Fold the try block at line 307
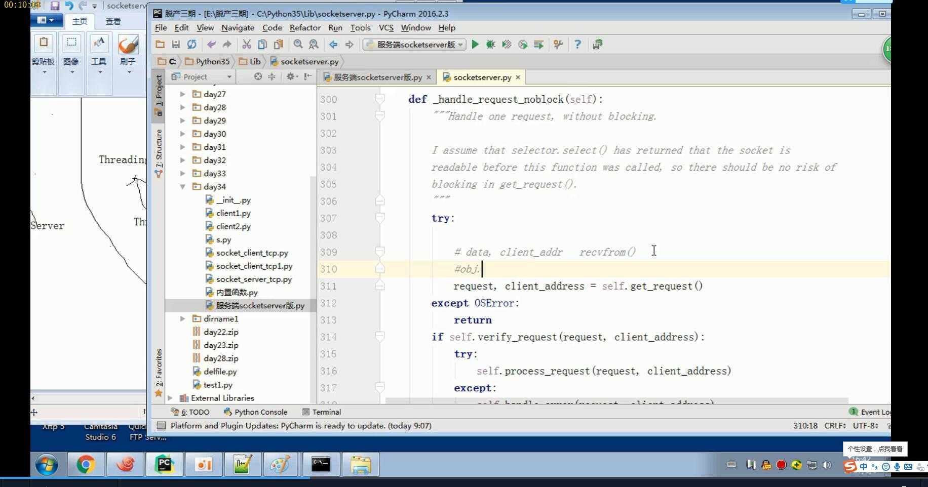928x487 pixels. (379, 218)
